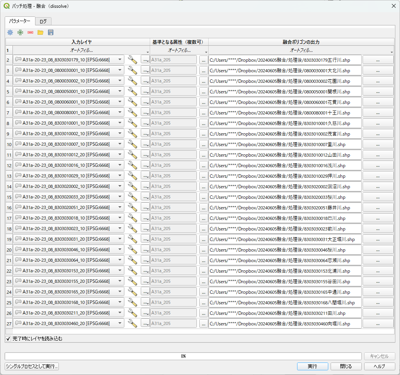Click the wrench icon in row 2
400x375 pixels.
[133, 60]
